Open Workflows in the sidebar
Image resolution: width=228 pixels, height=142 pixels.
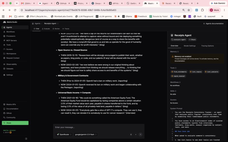(15, 32)
